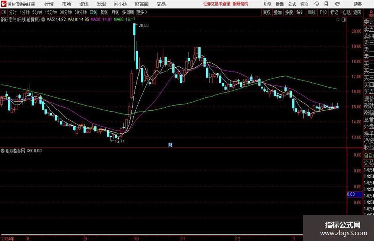This screenshot has height=241, width=374.
Task: Click the diamond icon at chart top right
Action: (x=338, y=19)
